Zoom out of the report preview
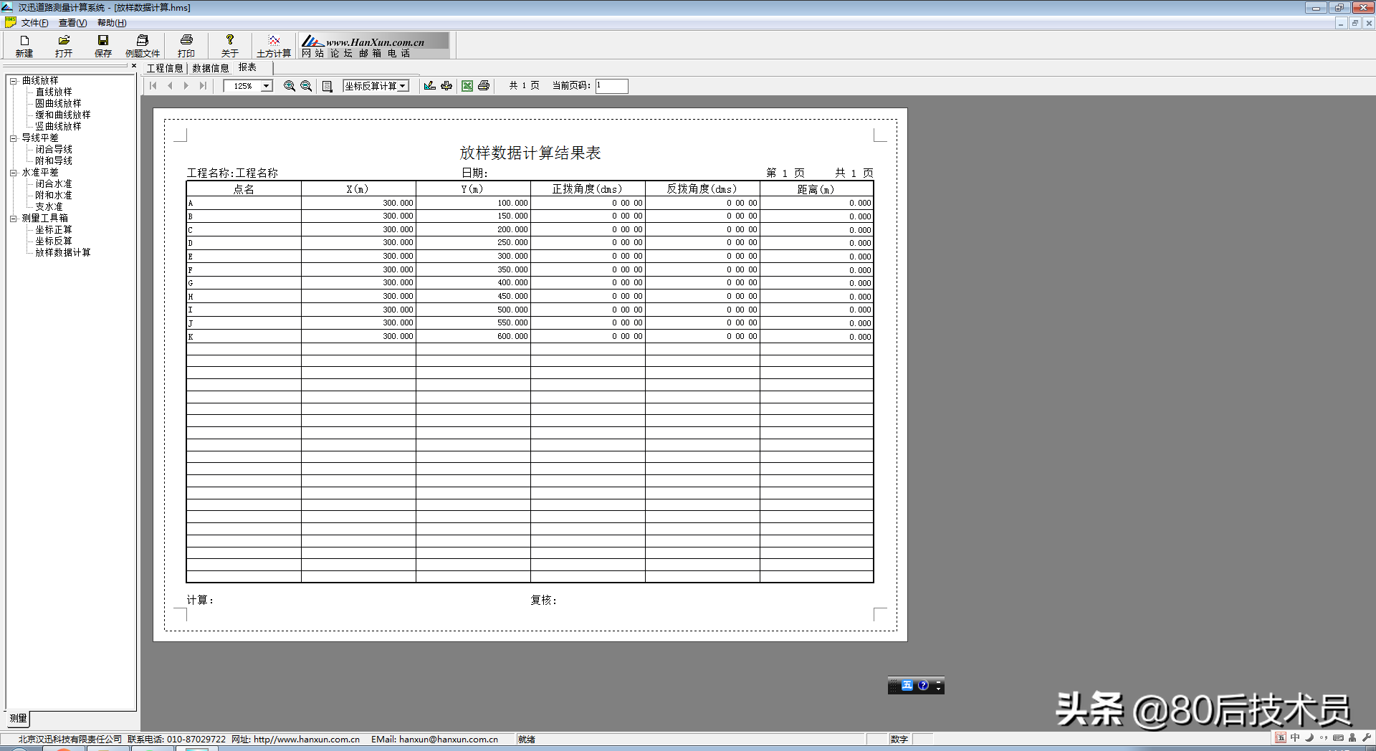Image resolution: width=1376 pixels, height=751 pixels. [306, 86]
